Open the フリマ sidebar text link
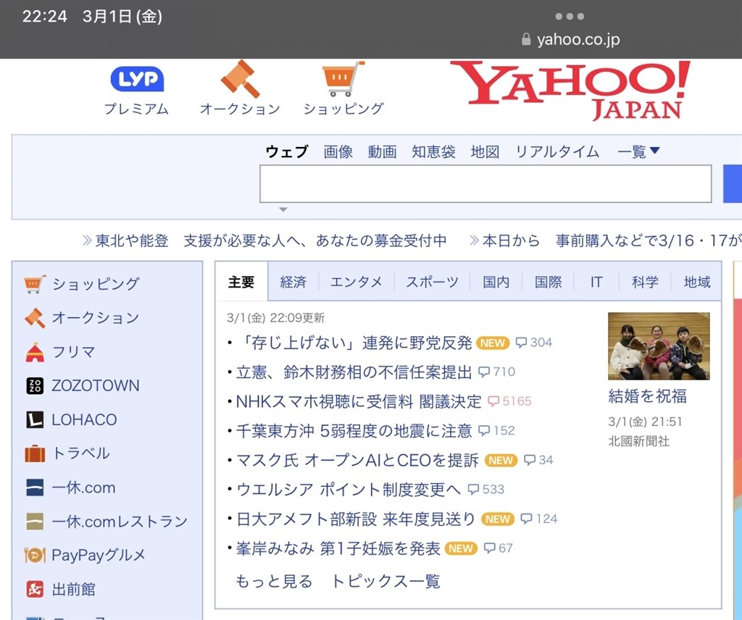742x620 pixels. click(73, 352)
